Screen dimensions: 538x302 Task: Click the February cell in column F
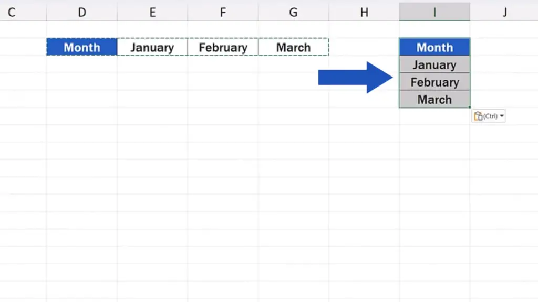[223, 47]
